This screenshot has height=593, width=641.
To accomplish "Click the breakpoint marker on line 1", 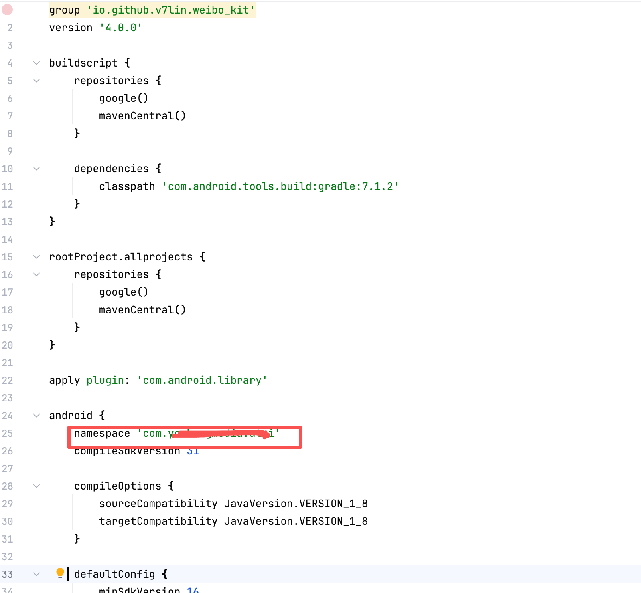I will coord(7,10).
